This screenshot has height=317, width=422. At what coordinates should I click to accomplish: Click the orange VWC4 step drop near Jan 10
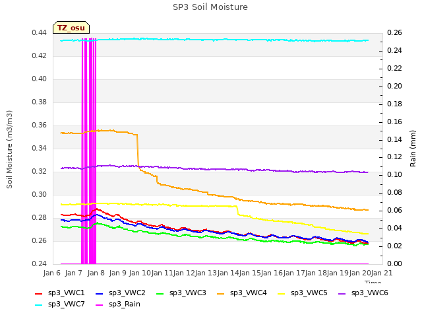[x=138, y=151]
